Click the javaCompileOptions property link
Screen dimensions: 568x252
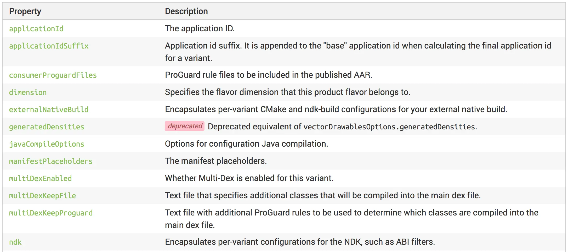47,144
